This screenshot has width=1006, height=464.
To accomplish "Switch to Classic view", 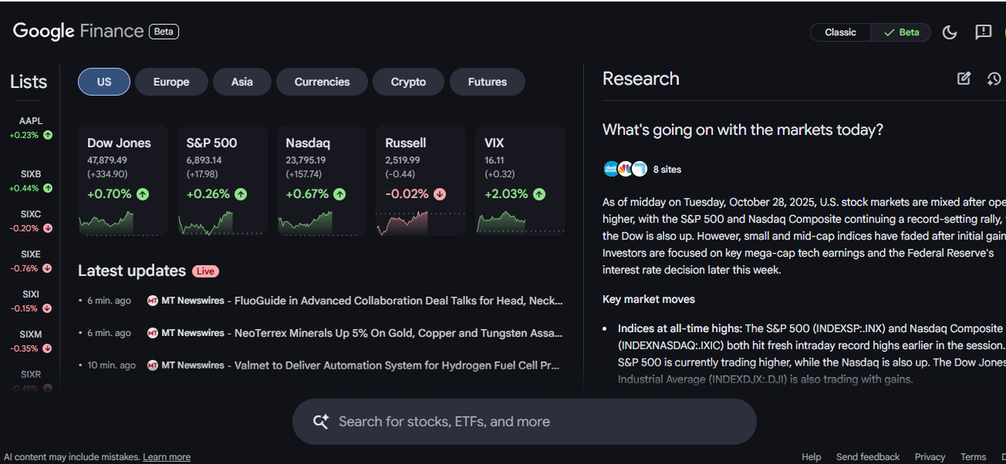I will [840, 32].
